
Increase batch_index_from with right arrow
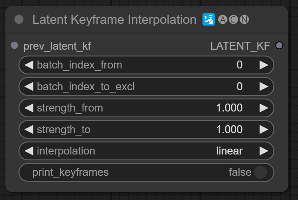tap(264, 65)
